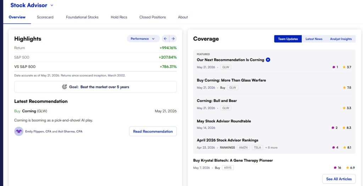Click 'Corning is booming as a pick-and-shovel AI play.'
Screen dimensions: 363x186
[54, 120]
